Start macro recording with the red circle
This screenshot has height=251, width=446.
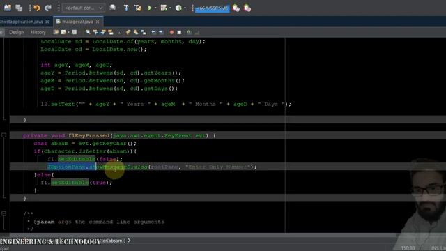coord(171,33)
